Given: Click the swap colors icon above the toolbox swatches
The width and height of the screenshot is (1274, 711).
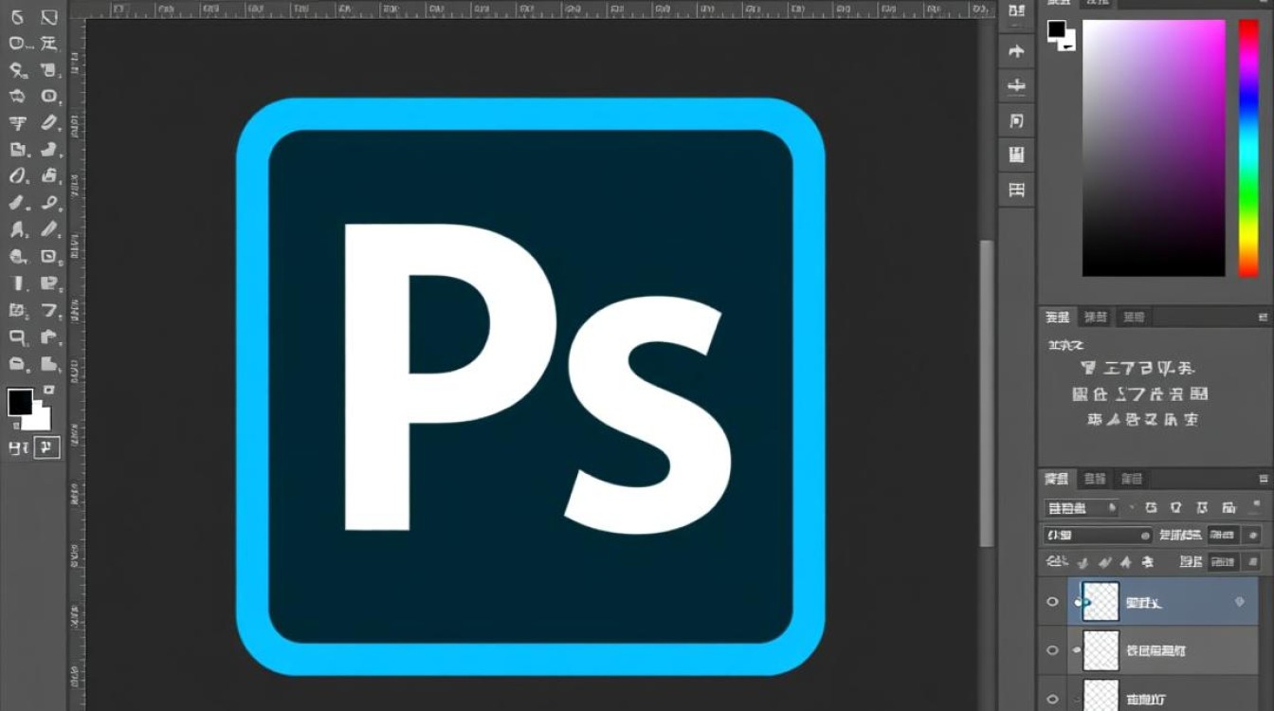Looking at the screenshot, I should tap(49, 390).
